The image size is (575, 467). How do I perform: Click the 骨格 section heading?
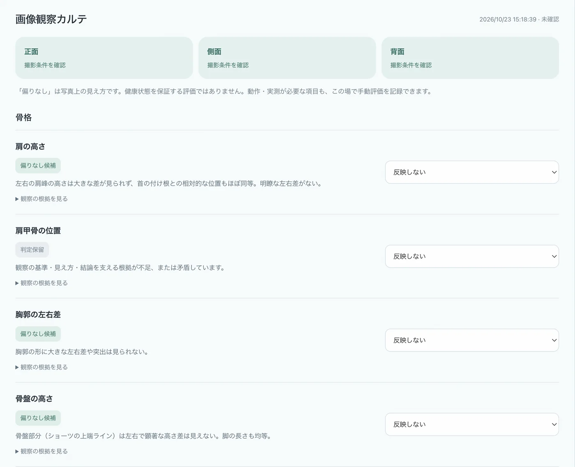[x=24, y=118]
